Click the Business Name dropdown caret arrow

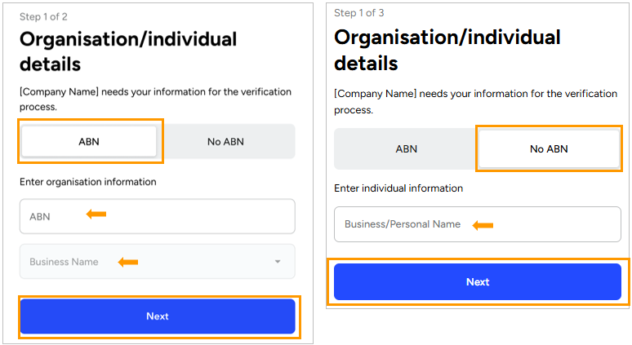coord(278,262)
